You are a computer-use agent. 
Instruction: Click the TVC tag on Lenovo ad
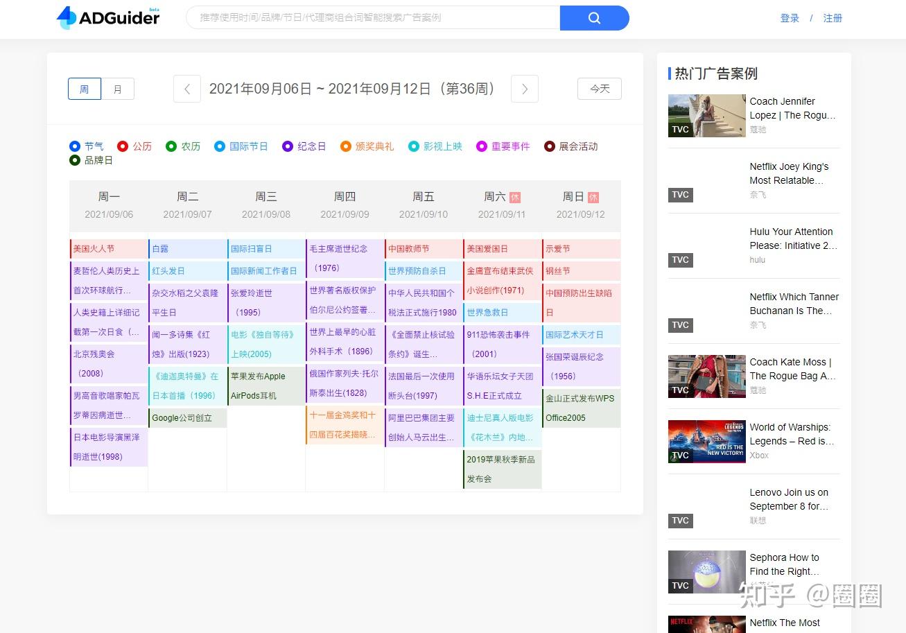pyautogui.click(x=681, y=521)
